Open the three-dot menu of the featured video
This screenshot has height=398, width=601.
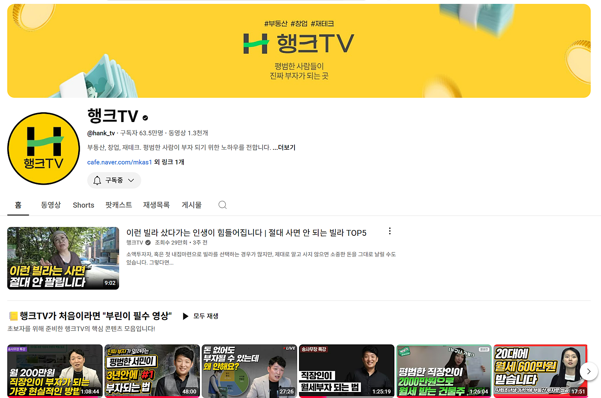coord(390,231)
